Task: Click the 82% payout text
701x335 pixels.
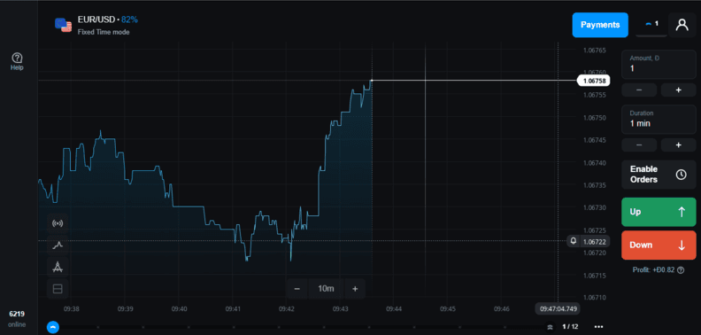Action: [x=129, y=19]
